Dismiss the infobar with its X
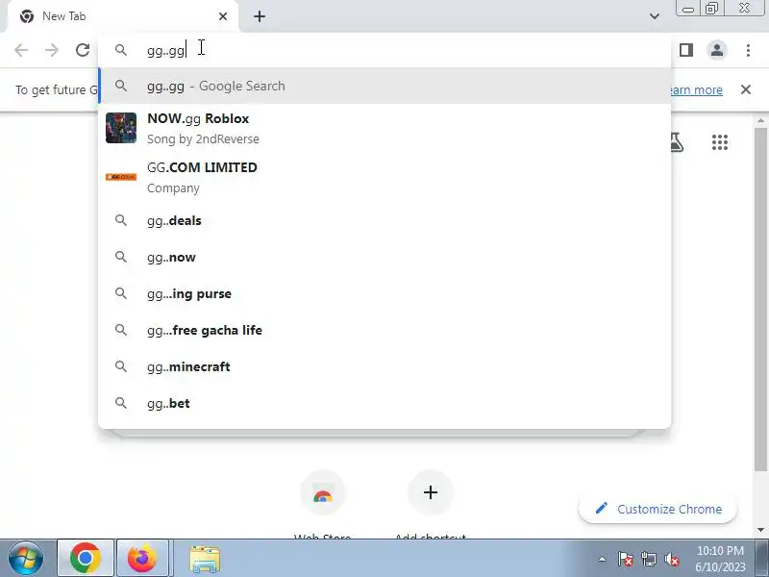Image resolution: width=769 pixels, height=577 pixels. (746, 89)
